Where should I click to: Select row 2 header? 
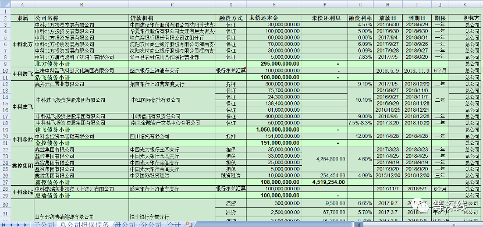(x=5, y=17)
